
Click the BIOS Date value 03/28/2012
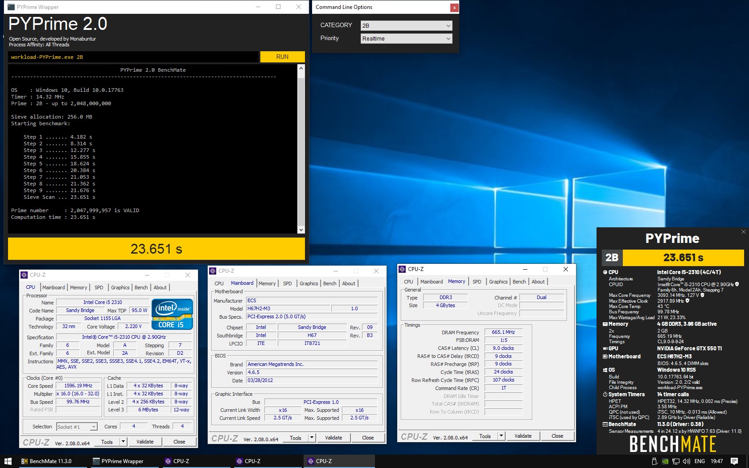(x=312, y=380)
